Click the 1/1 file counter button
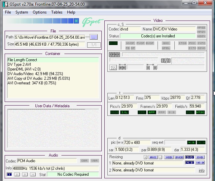 click(x=94, y=45)
